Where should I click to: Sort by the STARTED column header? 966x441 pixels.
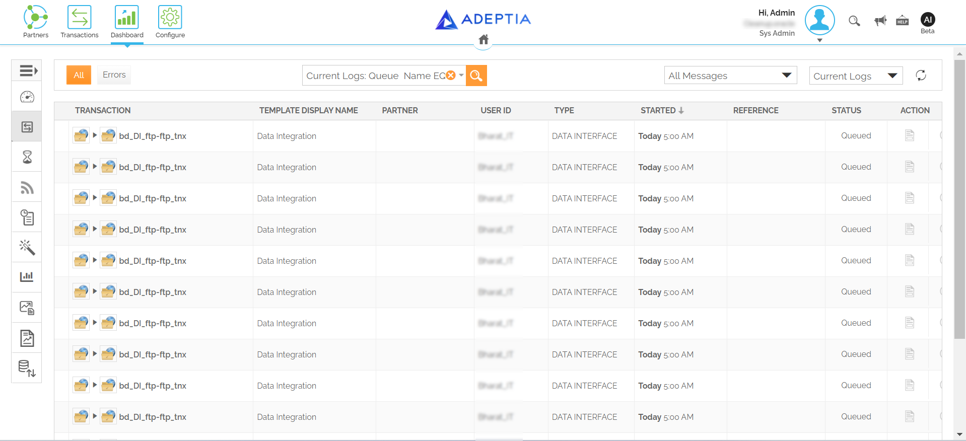pos(662,110)
